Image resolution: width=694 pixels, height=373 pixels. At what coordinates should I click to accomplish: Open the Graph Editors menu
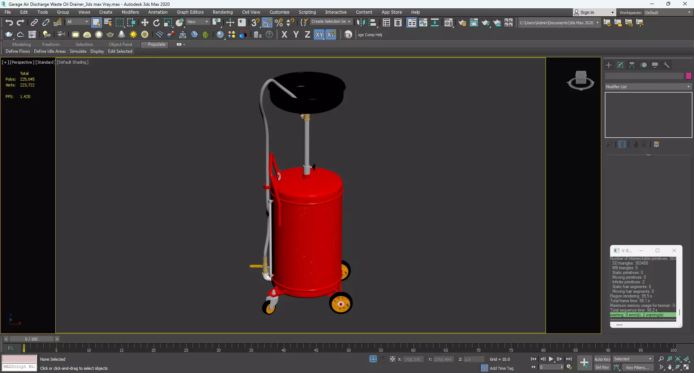pos(190,12)
